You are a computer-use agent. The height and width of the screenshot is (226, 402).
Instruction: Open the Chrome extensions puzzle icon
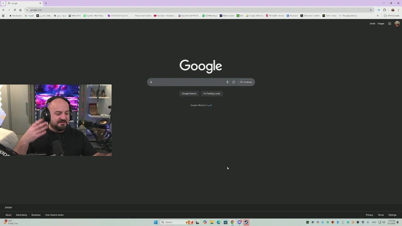384,10
